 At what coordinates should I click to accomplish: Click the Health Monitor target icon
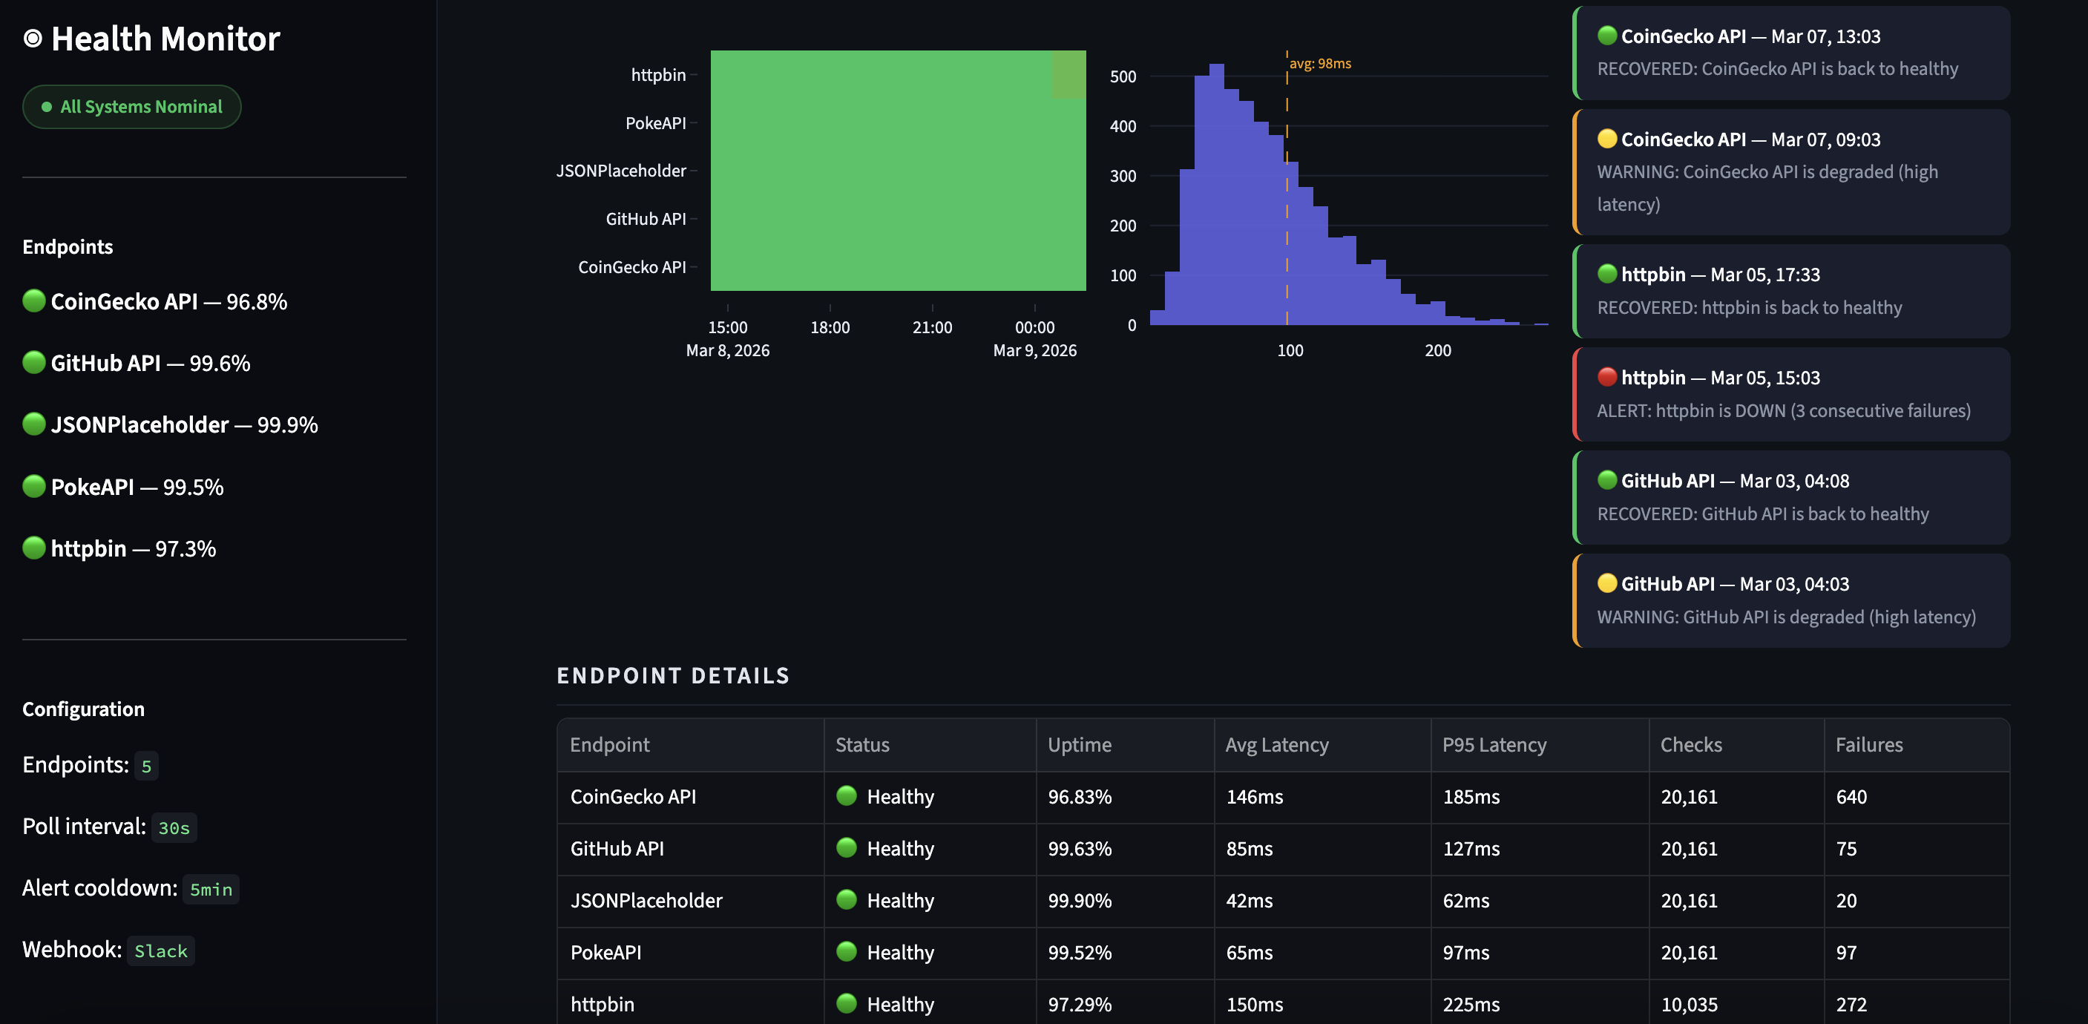[33, 38]
